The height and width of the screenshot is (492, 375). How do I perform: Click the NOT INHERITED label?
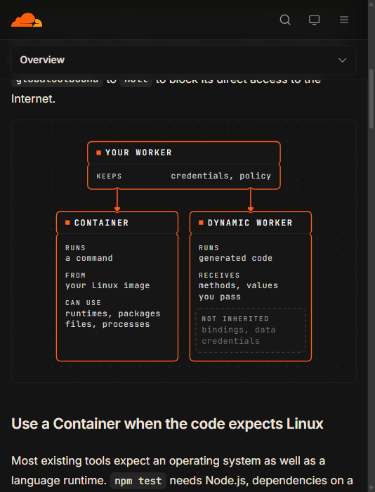point(235,319)
